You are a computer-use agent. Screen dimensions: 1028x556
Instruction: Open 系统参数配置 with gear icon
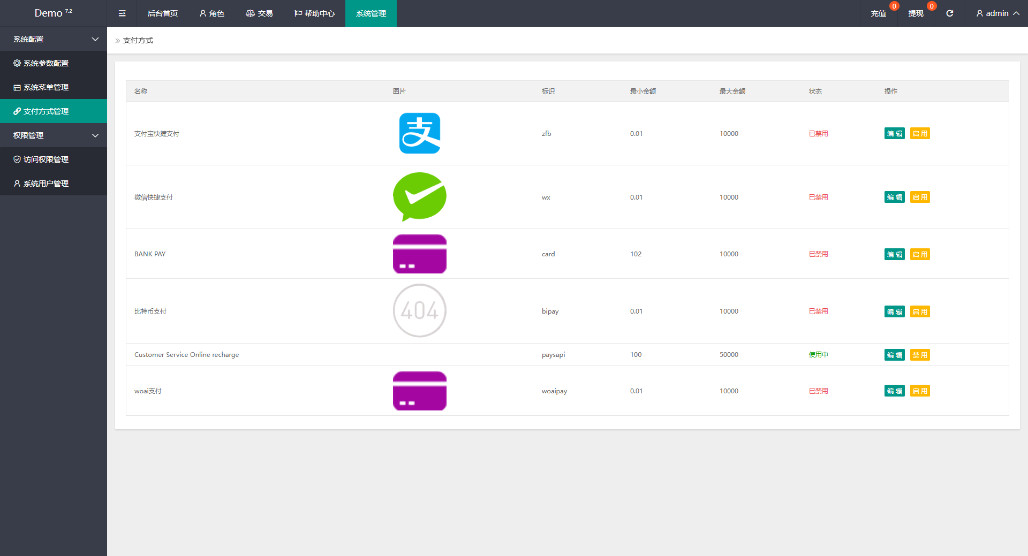pos(46,63)
